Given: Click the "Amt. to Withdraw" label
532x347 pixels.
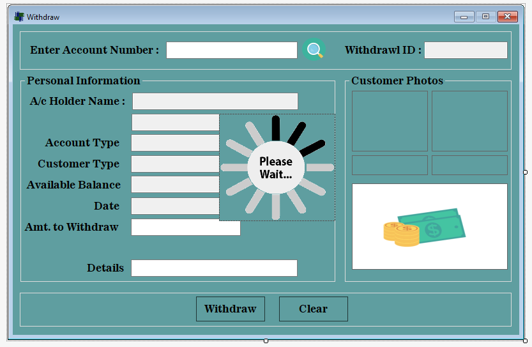Looking at the screenshot, I should click(72, 227).
